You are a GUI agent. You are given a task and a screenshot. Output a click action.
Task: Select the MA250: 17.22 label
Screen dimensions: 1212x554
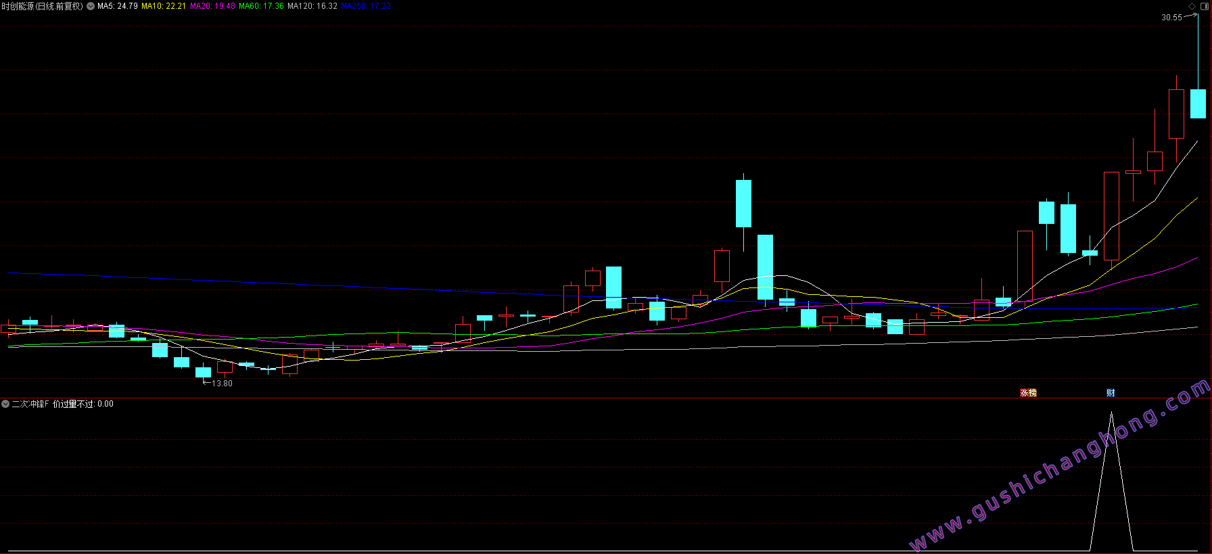[366, 6]
